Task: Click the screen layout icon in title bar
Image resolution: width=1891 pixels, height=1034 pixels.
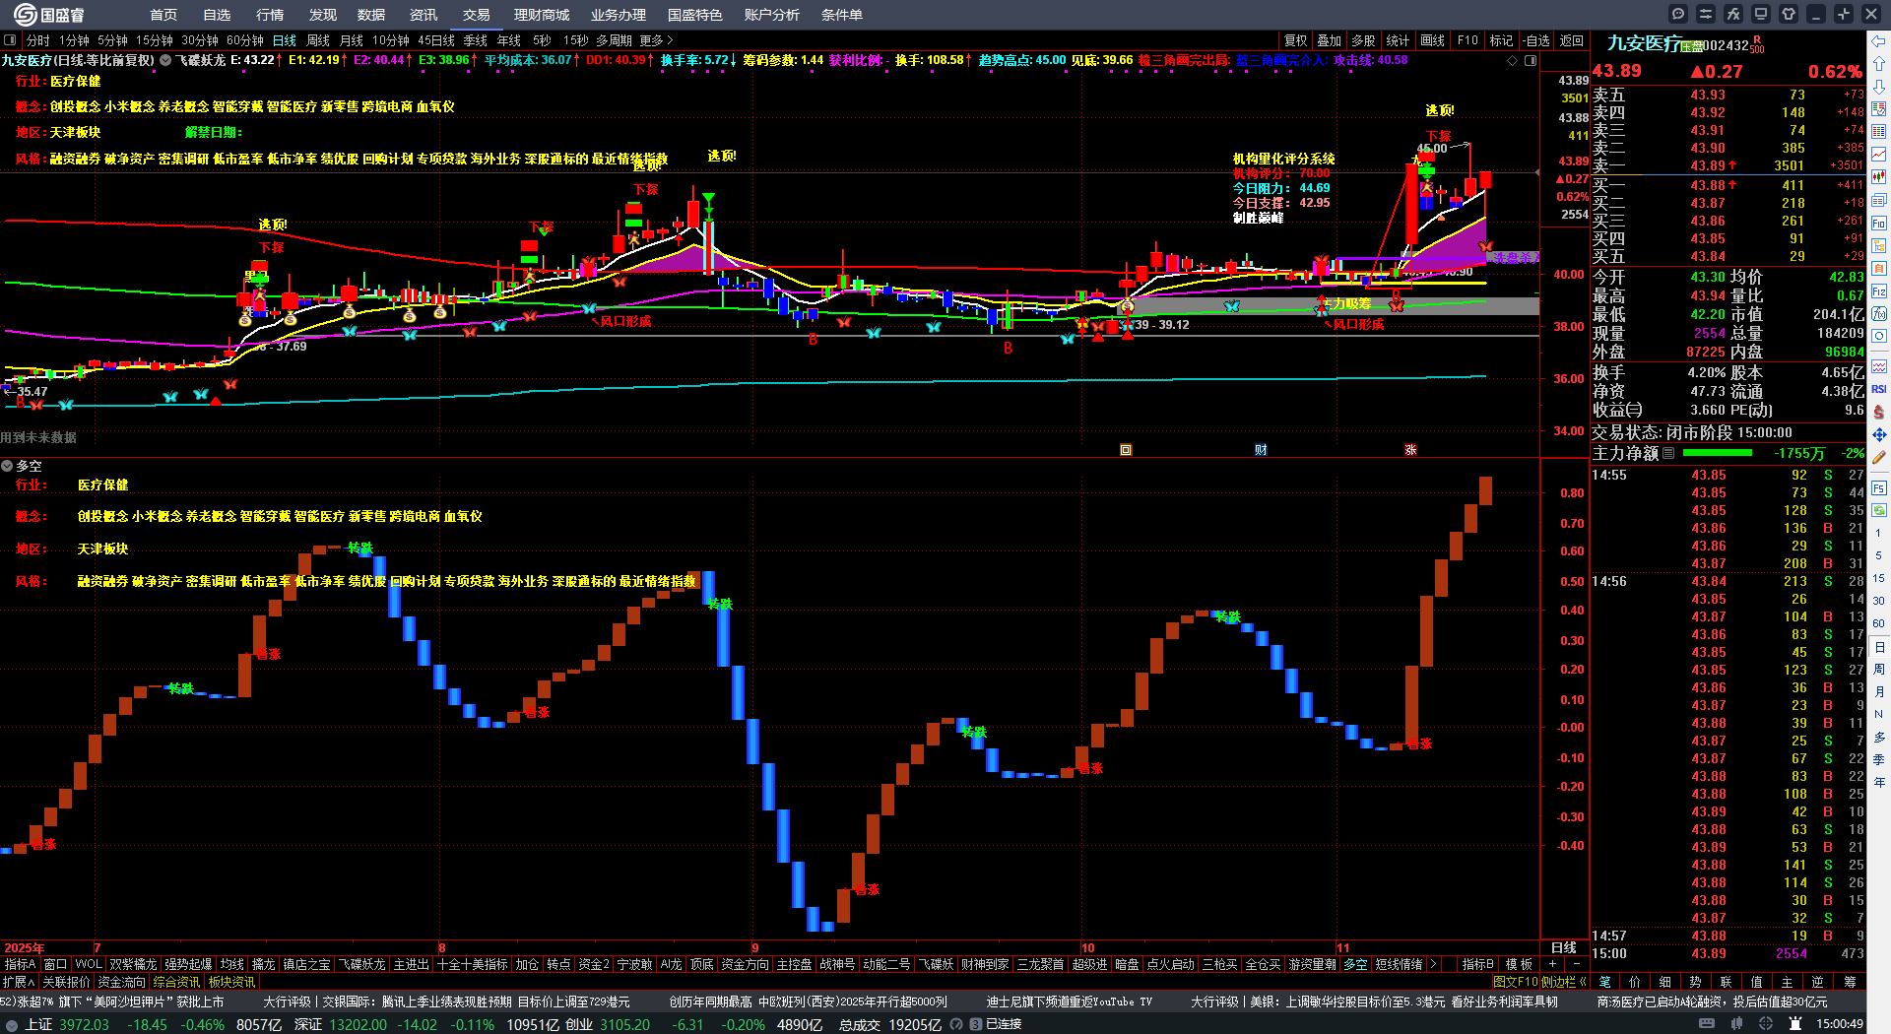Action: 1761,14
